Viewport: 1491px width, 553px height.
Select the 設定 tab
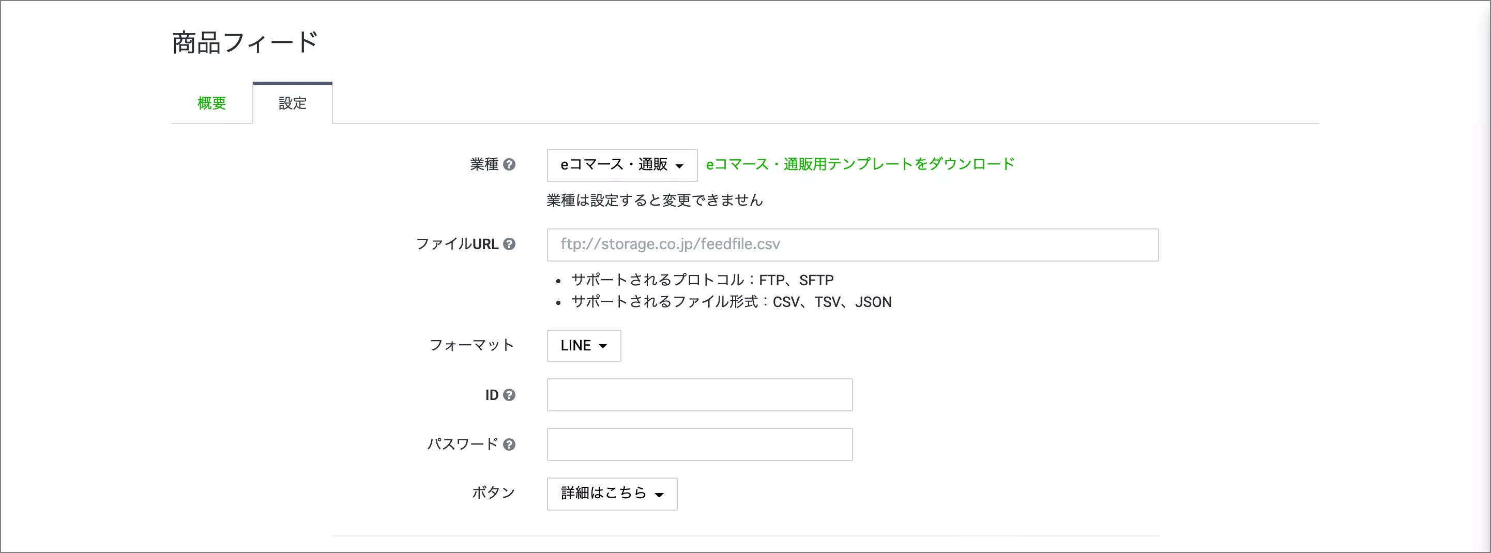click(292, 103)
